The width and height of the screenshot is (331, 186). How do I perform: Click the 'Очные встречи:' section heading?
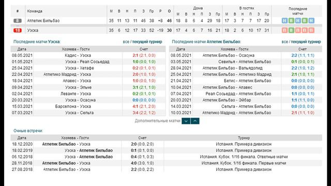[28, 131]
